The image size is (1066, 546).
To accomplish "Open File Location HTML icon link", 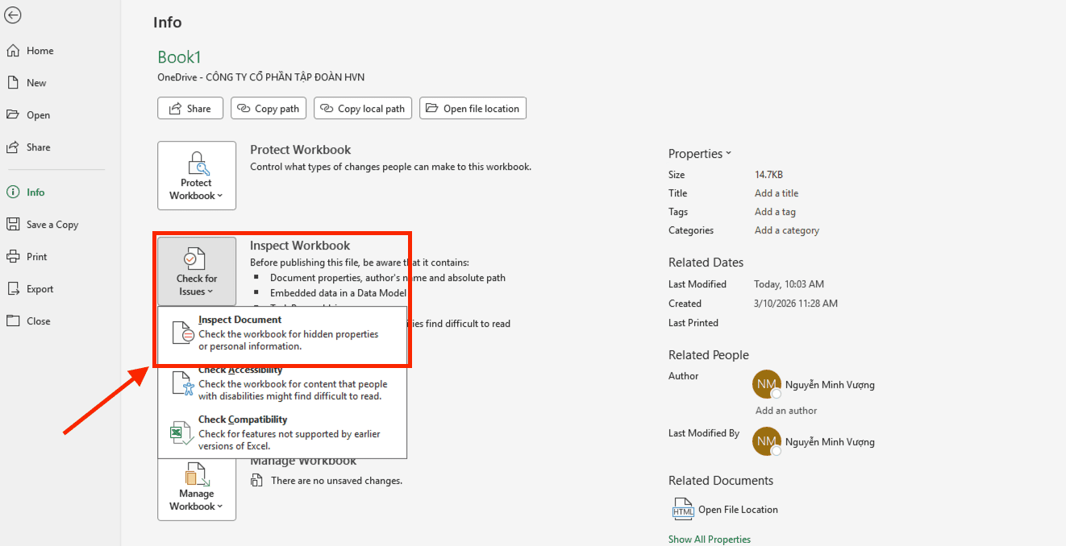I will [683, 509].
